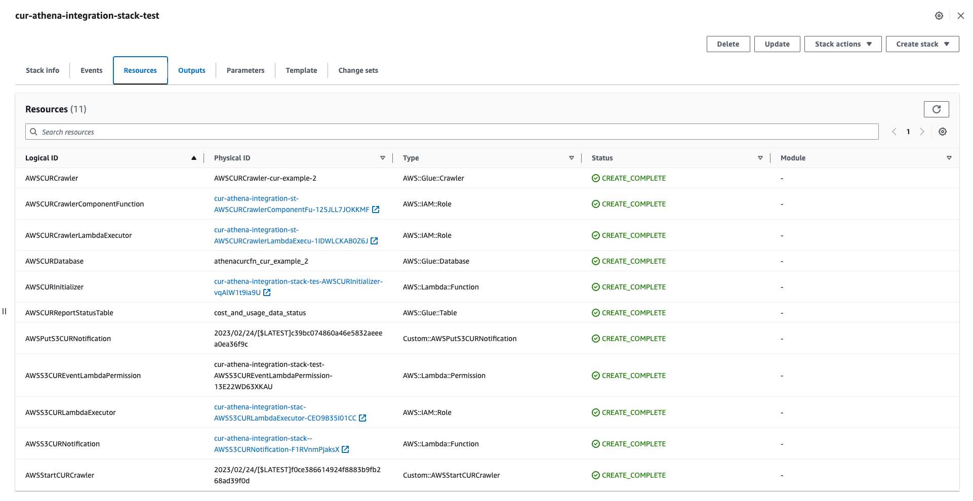Screen dimensions: 973x501
Task: Refresh the Resources list
Action: pyautogui.click(x=937, y=109)
